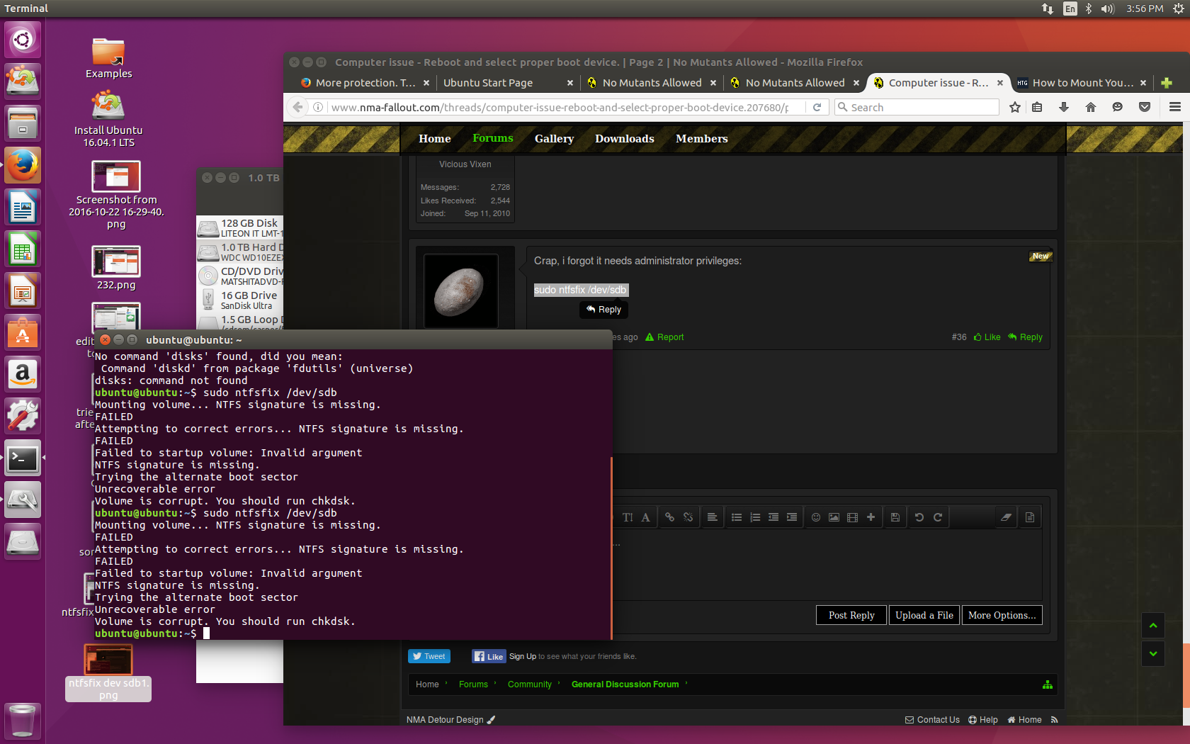This screenshot has width=1190, height=744.
Task: Focus the Firefox Search box
Action: 917,107
